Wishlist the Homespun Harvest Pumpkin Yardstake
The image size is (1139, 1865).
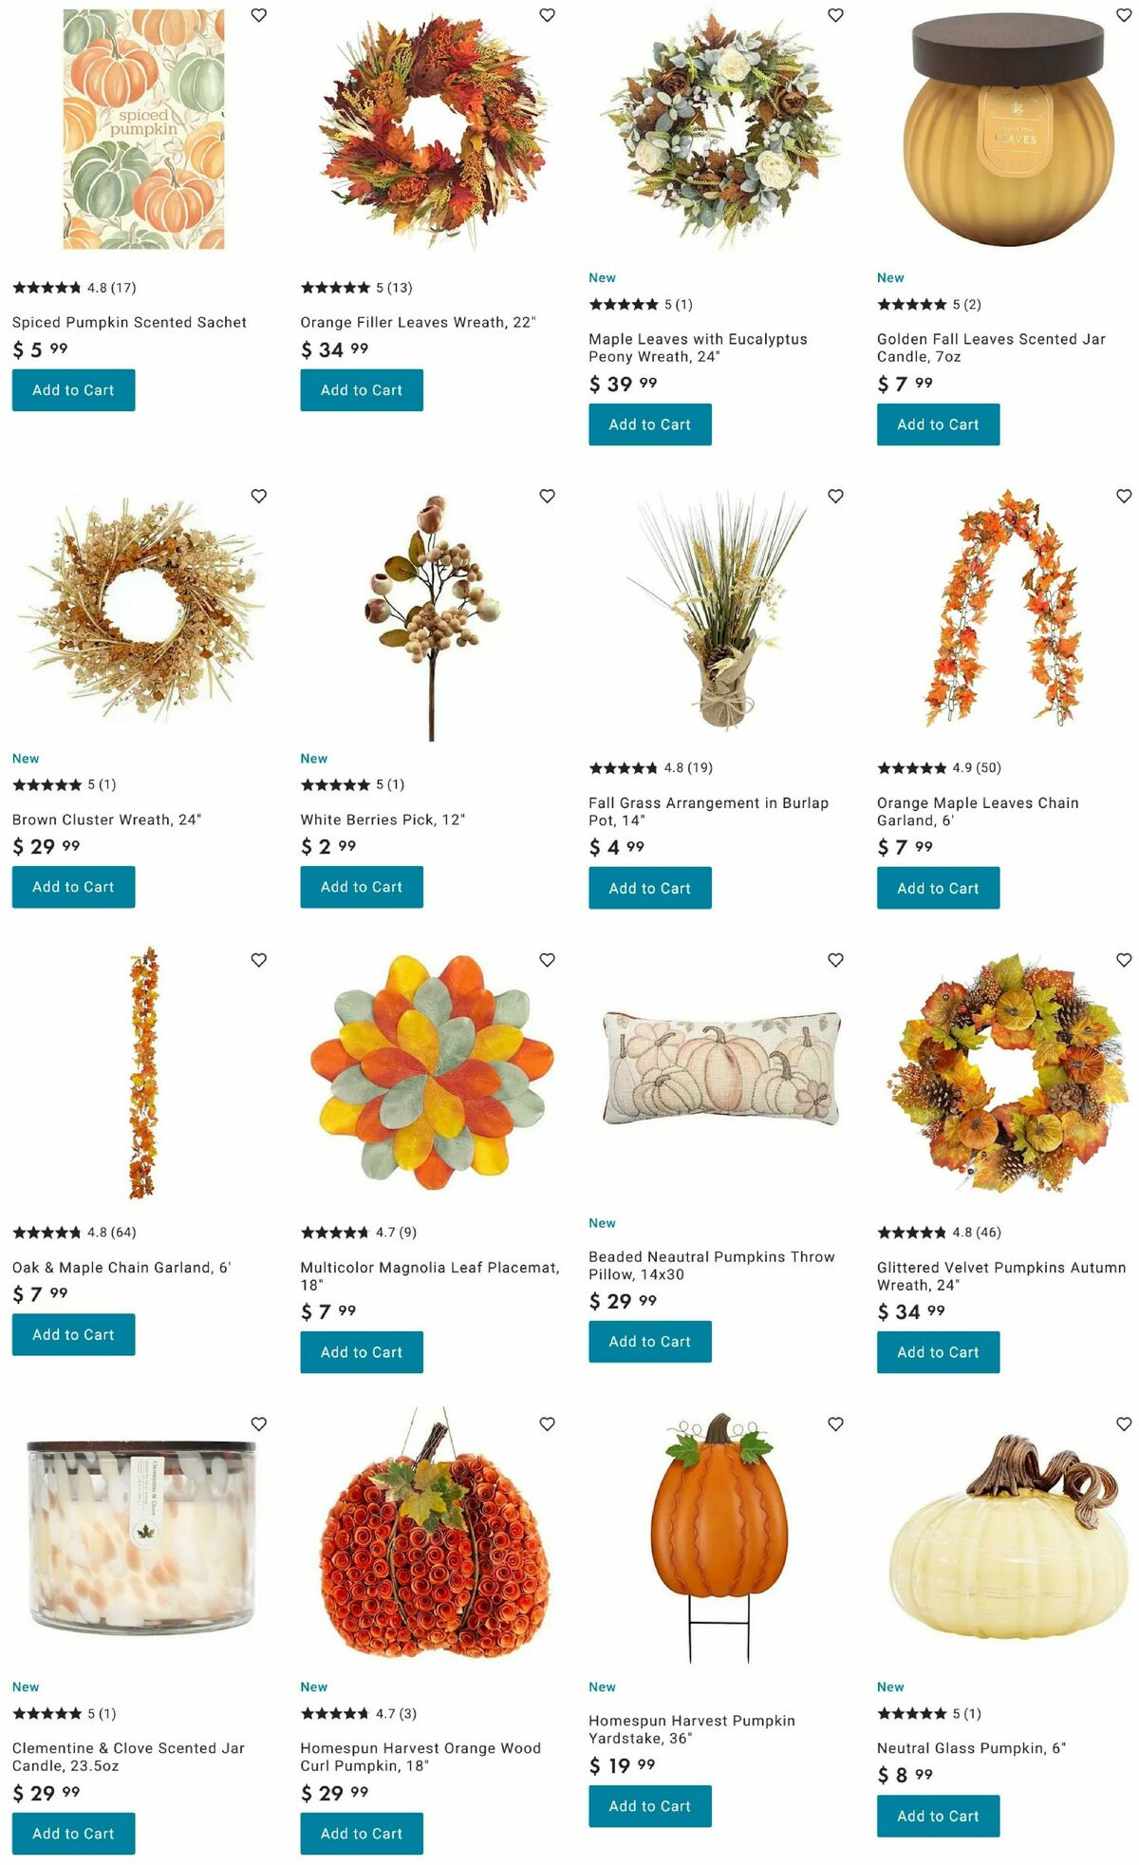point(835,1423)
